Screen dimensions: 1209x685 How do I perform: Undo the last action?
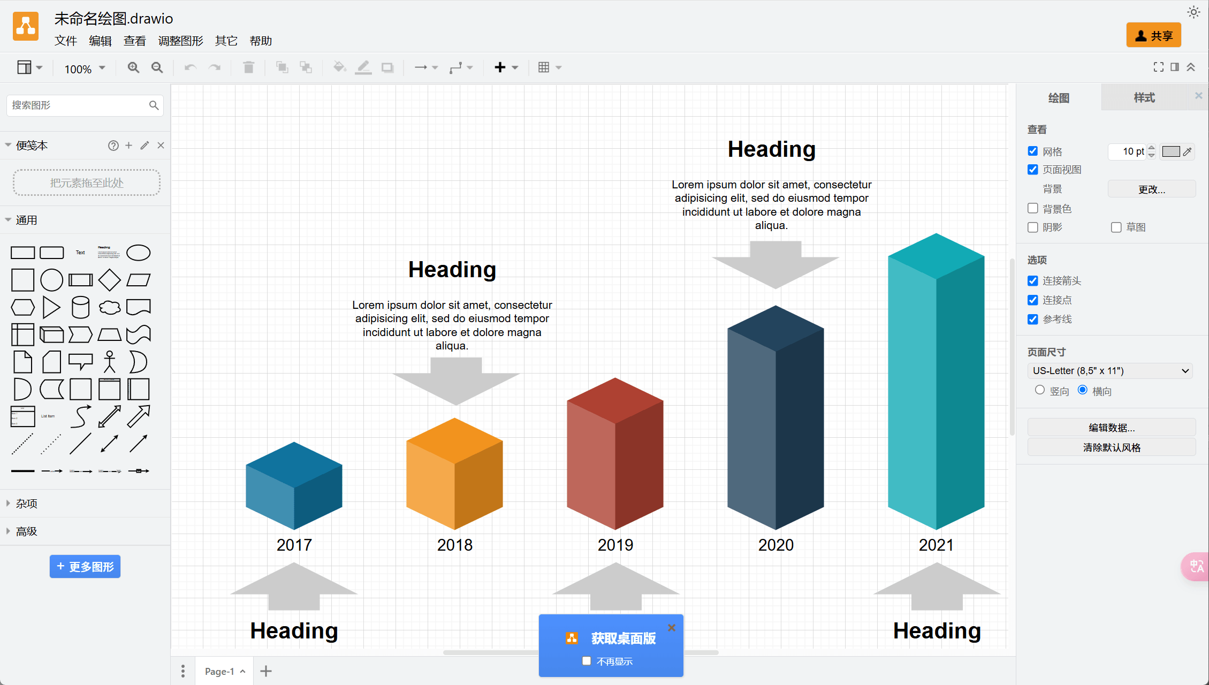189,67
